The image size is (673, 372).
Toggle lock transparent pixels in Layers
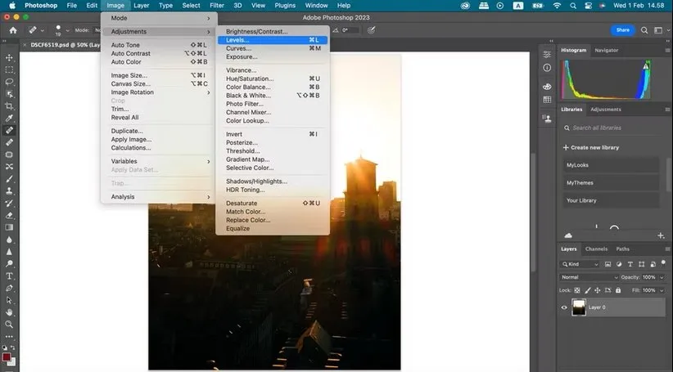[577, 290]
